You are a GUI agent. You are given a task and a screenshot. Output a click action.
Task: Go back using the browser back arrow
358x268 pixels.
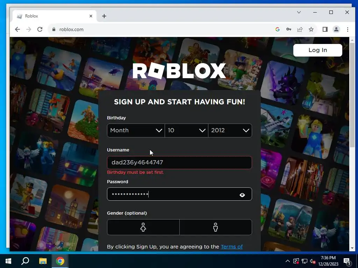pos(17,29)
